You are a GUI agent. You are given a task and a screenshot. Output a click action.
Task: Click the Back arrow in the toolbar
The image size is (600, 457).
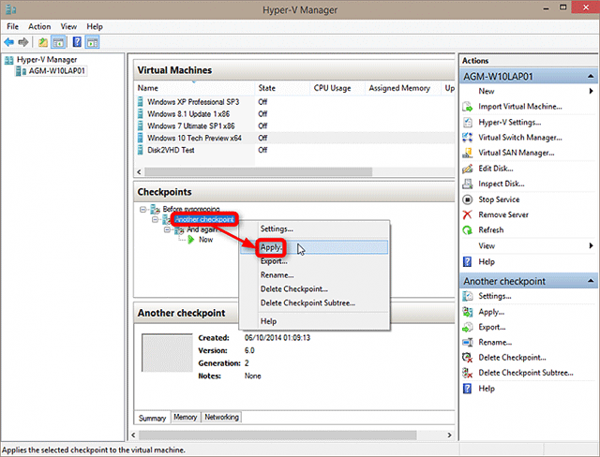pyautogui.click(x=10, y=42)
